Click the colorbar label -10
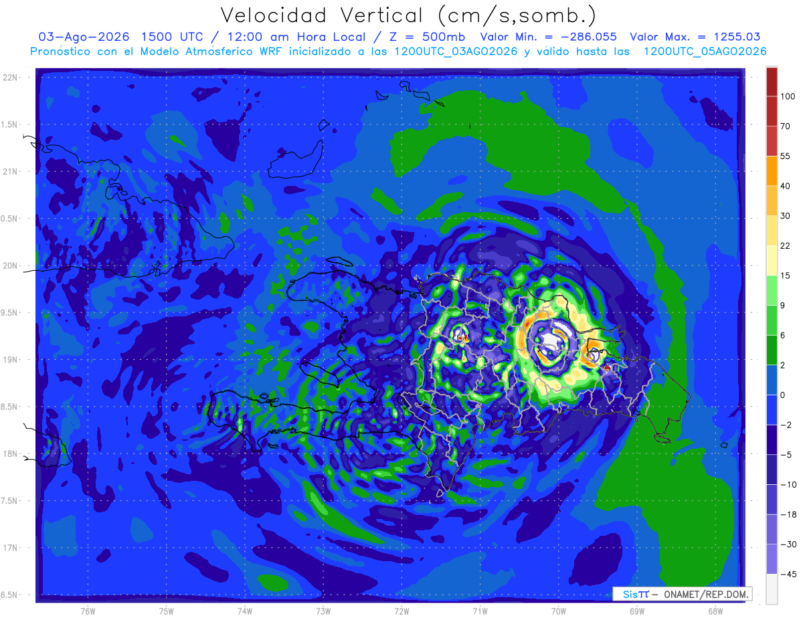This screenshot has height=620, width=803. 788,485
